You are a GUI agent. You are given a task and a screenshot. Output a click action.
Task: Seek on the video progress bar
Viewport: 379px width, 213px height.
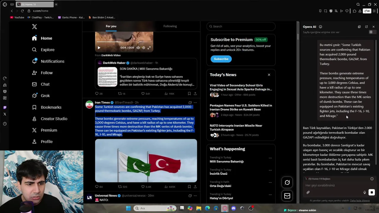point(124,42)
